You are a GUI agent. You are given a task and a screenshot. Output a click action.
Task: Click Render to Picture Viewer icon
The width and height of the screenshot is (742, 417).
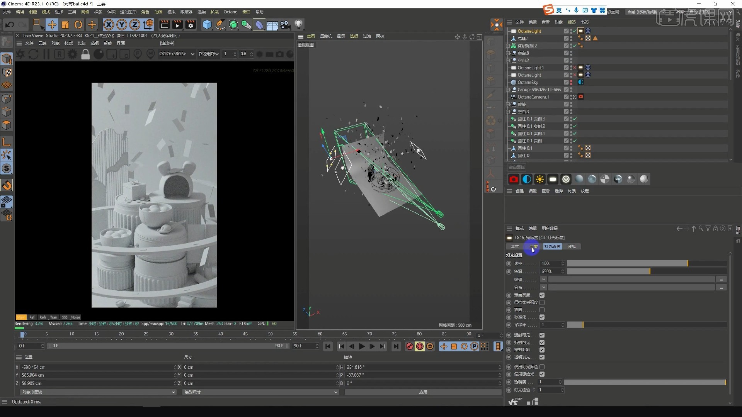click(177, 25)
